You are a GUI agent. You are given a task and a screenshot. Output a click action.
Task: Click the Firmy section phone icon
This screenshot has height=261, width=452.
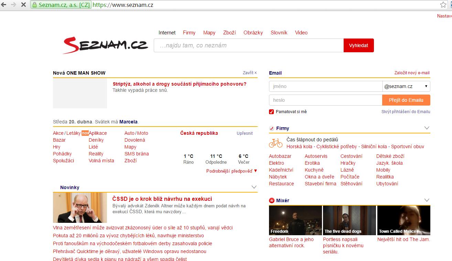click(272, 128)
